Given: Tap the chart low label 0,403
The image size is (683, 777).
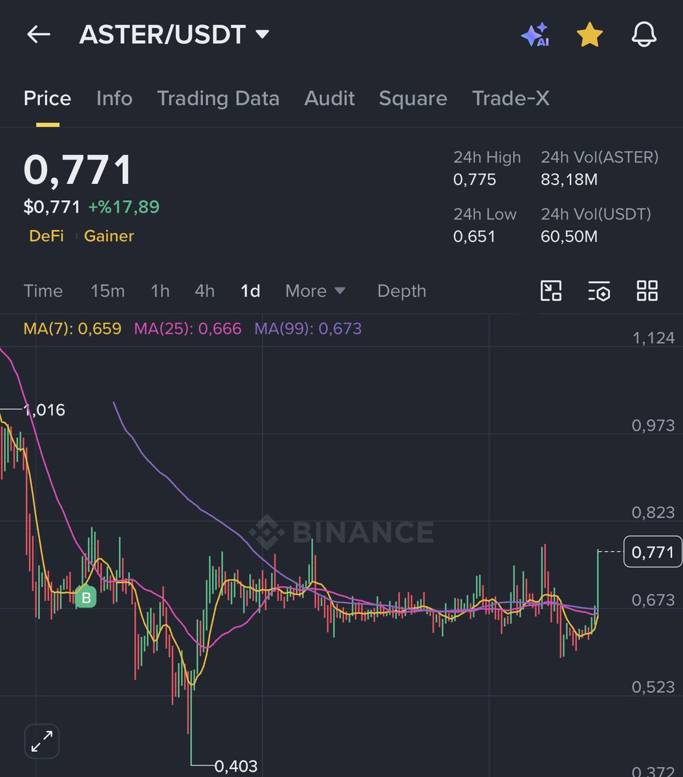Looking at the screenshot, I should 236,767.
